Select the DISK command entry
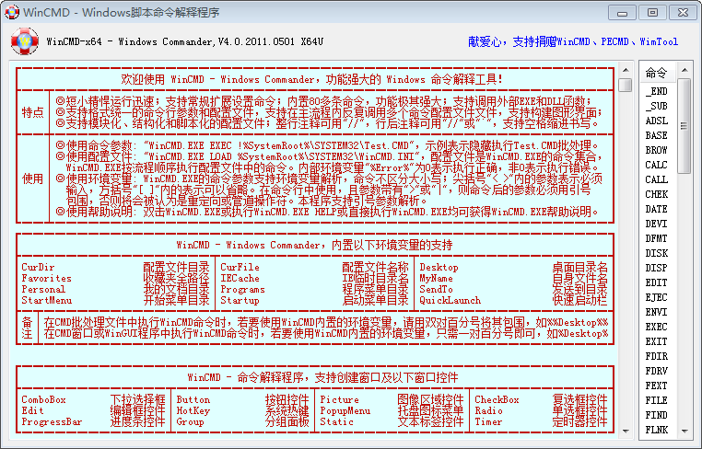This screenshot has width=702, height=449. (x=656, y=253)
